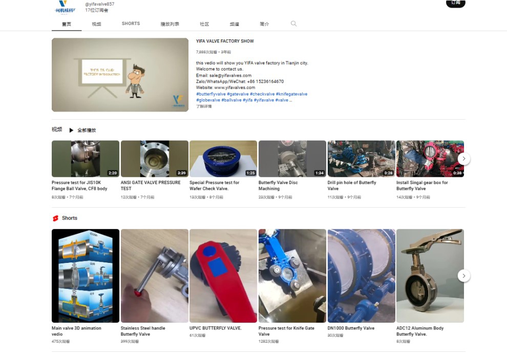The width and height of the screenshot is (507, 357).
Task: Click title 'ANSI GATE VALVE PRESSURE TEST'
Action: click(x=151, y=186)
